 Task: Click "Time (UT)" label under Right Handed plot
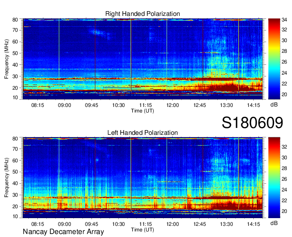(x=143, y=111)
